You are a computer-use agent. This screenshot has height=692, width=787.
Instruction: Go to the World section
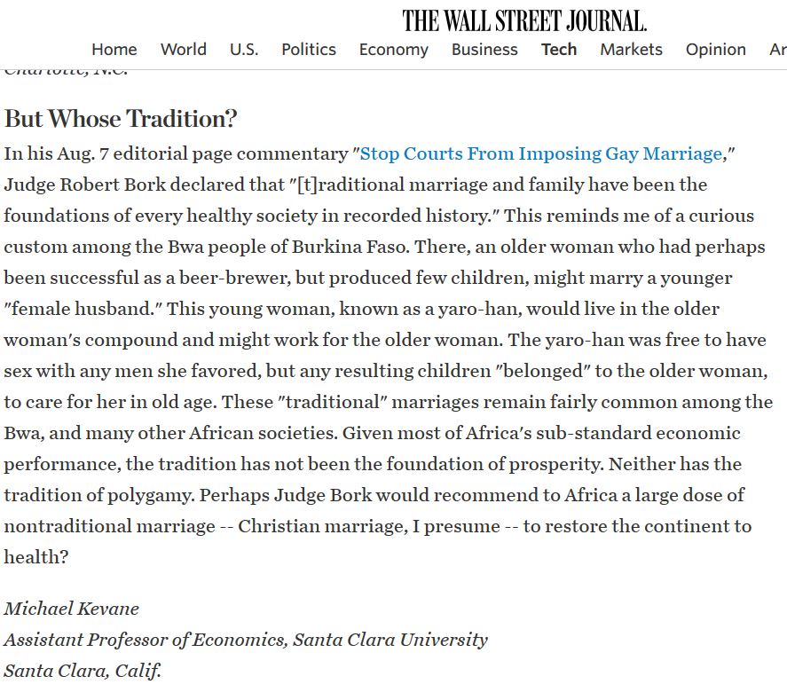(184, 50)
